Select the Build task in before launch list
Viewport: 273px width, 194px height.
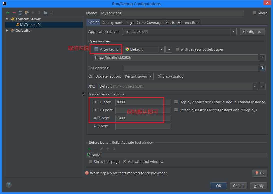[x=177, y=155]
